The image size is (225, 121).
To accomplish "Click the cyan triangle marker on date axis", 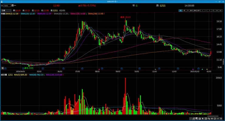I will click(202, 69).
